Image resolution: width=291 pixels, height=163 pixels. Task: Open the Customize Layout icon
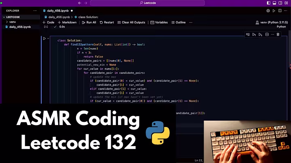click(286, 3)
